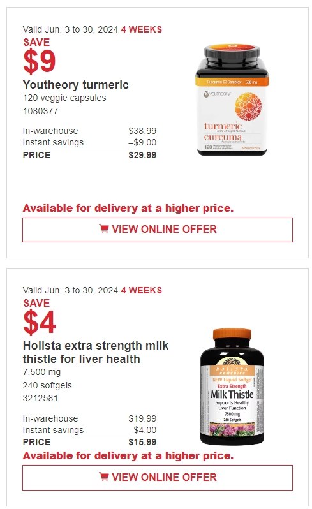
Task: Click the milk thistle in-warehouse price $19.99
Action: 142,418
